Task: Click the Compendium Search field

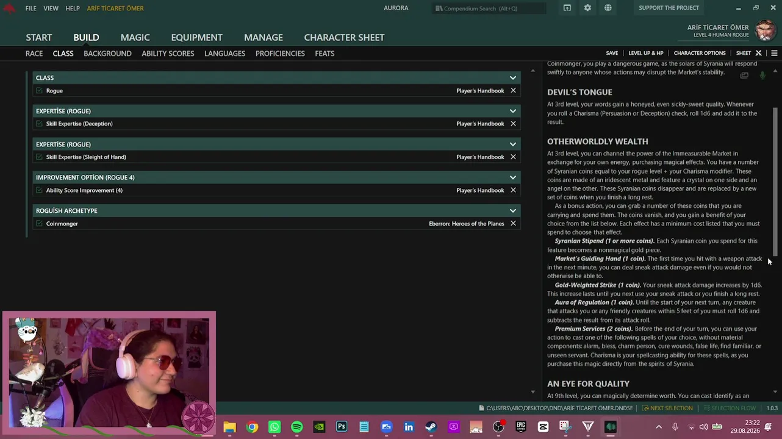Action: click(x=490, y=8)
